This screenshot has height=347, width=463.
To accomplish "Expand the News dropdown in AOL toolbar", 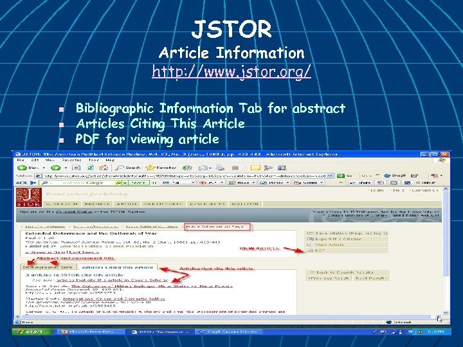I will 253,183.
